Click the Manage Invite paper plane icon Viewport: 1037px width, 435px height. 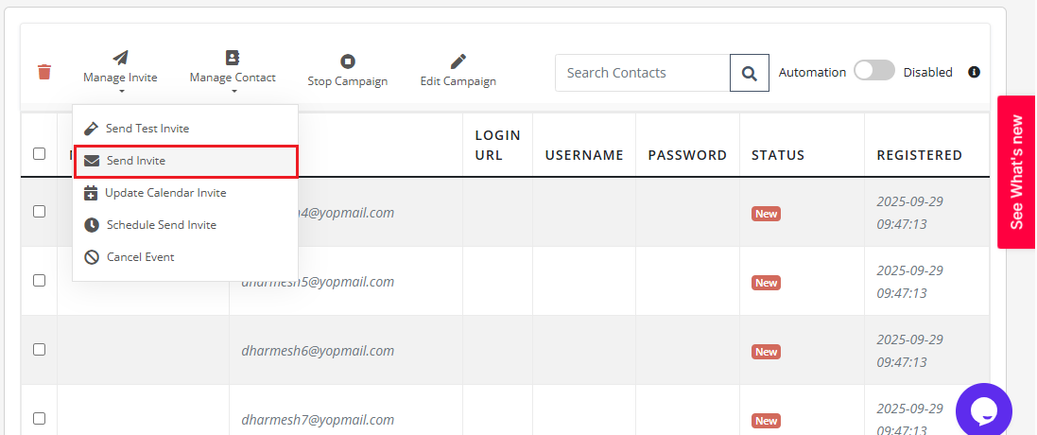click(120, 58)
